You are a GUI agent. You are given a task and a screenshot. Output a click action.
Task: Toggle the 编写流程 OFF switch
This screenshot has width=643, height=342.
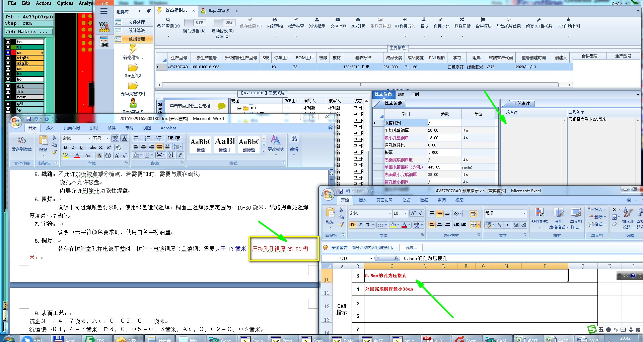tap(195, 22)
